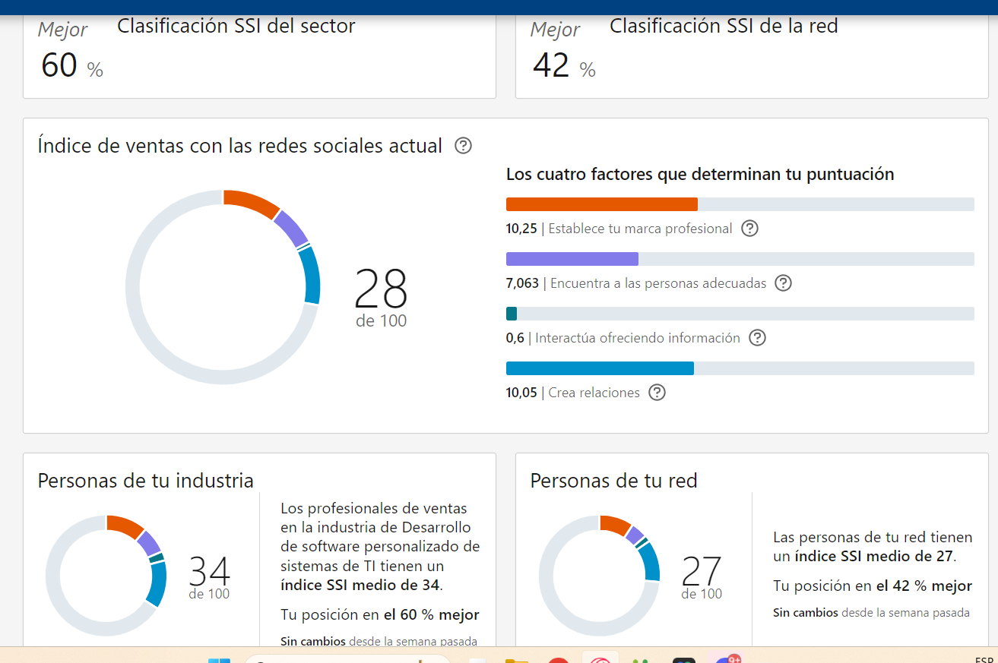
Task: Click the teal Interactúa ofreciendo información bar
Action: [512, 314]
